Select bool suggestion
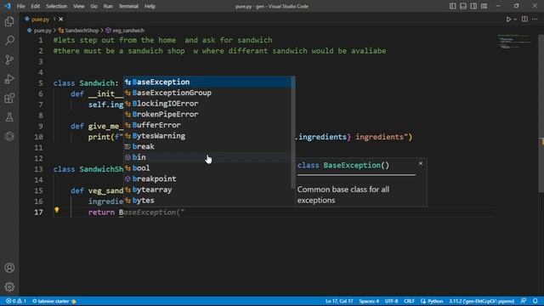The height and width of the screenshot is (306, 544). (x=207, y=168)
